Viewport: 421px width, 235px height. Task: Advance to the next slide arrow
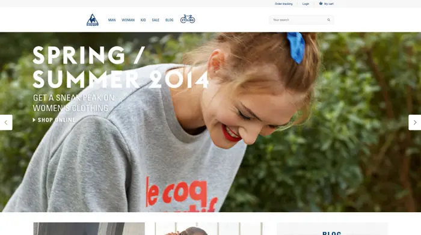415,123
